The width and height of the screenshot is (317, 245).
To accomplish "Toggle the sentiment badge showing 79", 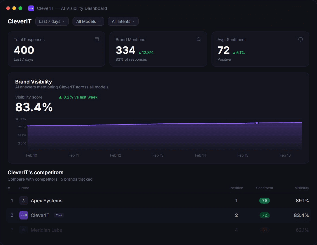I will pos(264,201).
